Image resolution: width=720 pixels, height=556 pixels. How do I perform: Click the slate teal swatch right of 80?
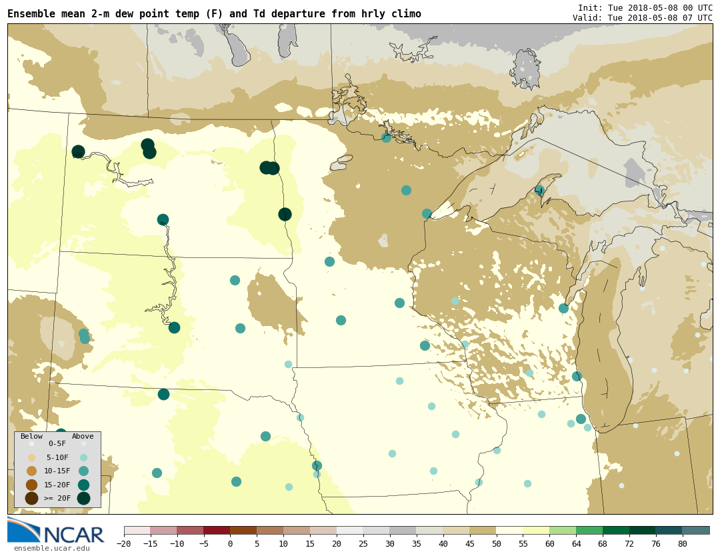(x=697, y=531)
